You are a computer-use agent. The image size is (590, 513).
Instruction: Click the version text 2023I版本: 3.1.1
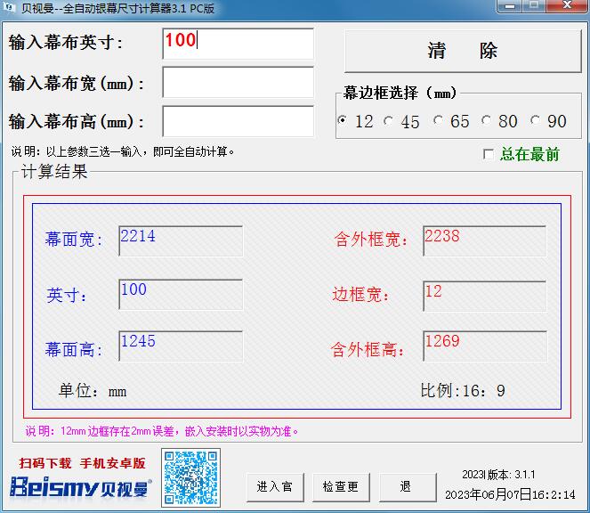(498, 475)
